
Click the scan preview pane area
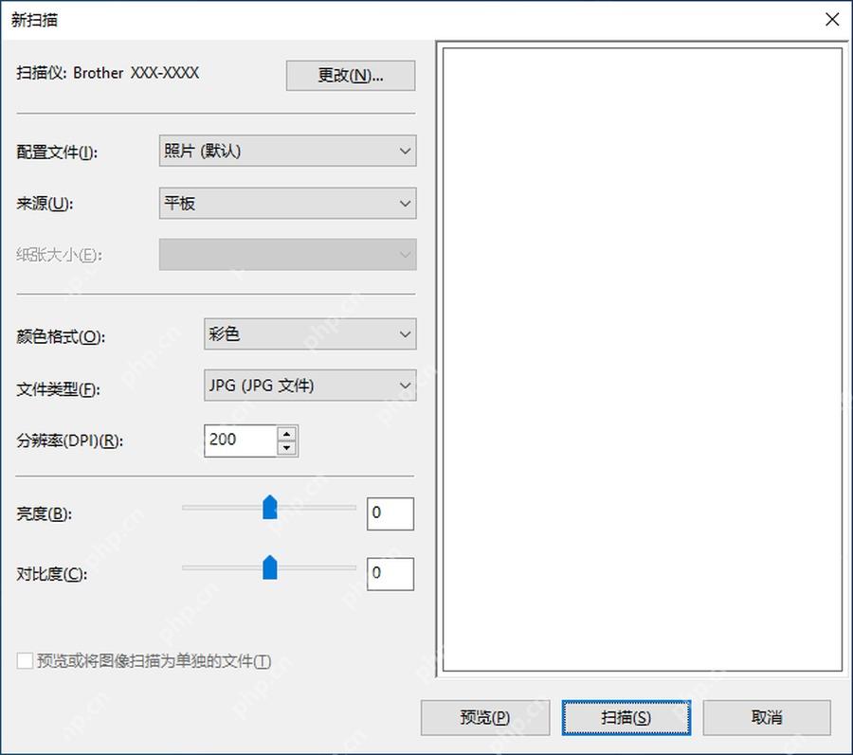(x=643, y=360)
